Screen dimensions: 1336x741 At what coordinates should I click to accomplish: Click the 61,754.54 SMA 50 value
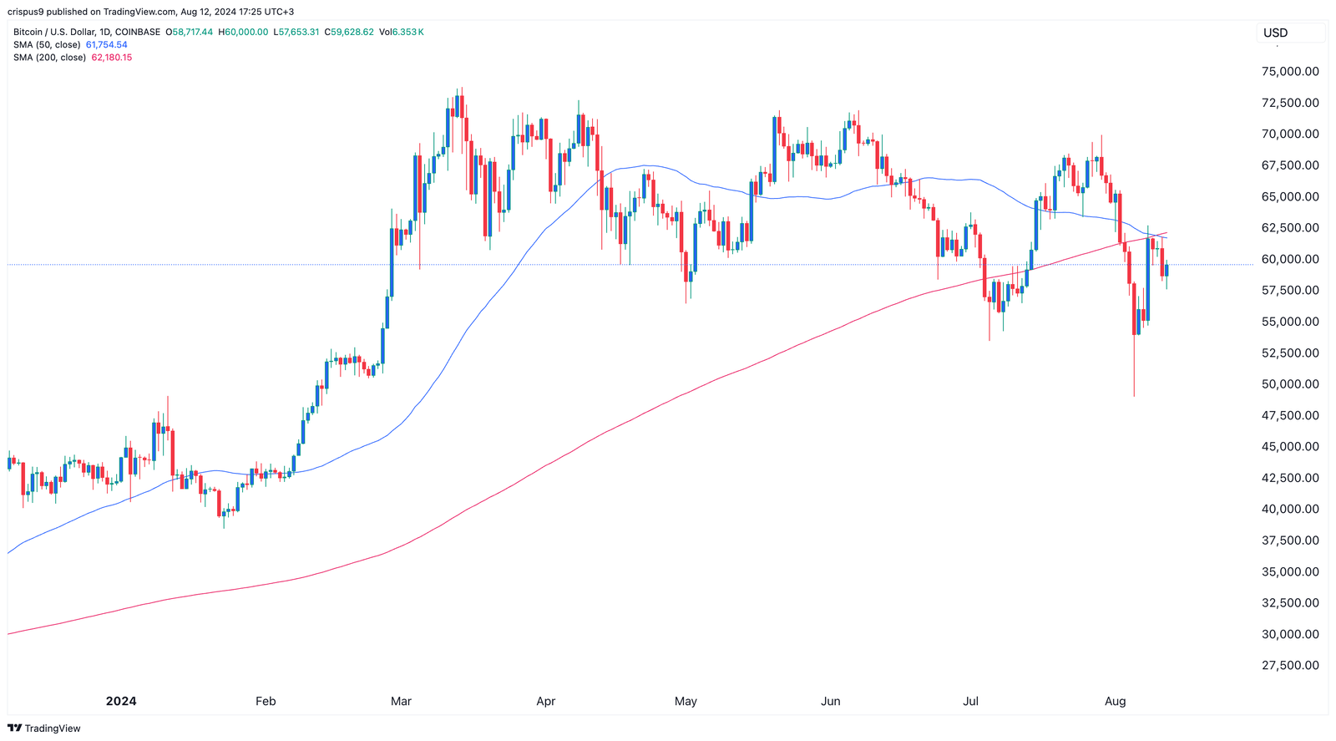point(107,44)
